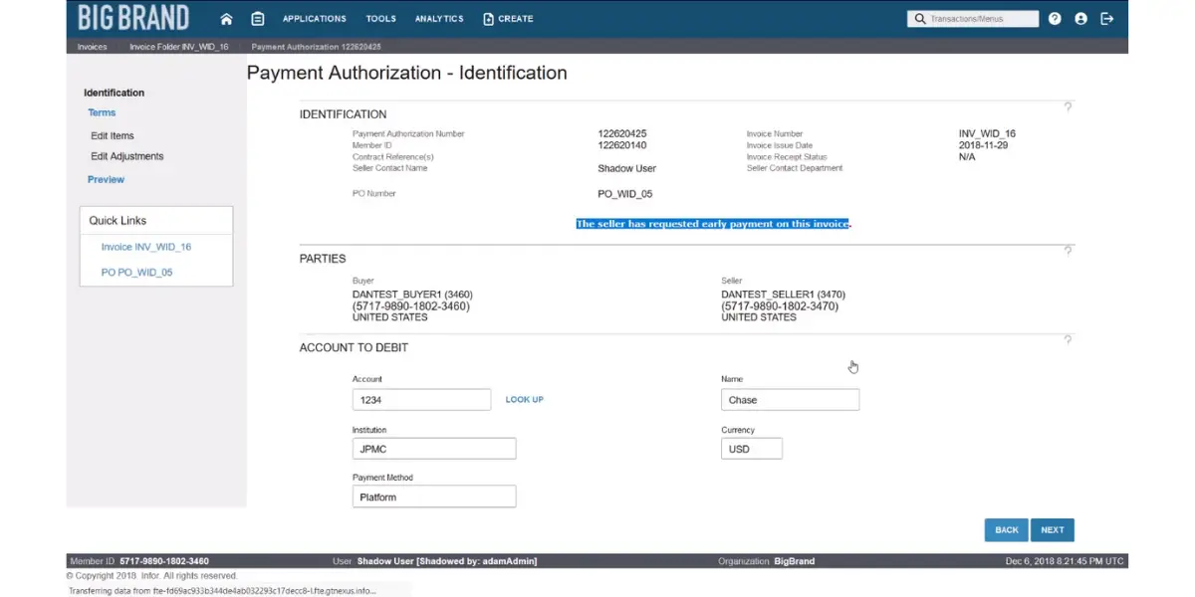Go to Invoices breadcrumb

tap(92, 47)
